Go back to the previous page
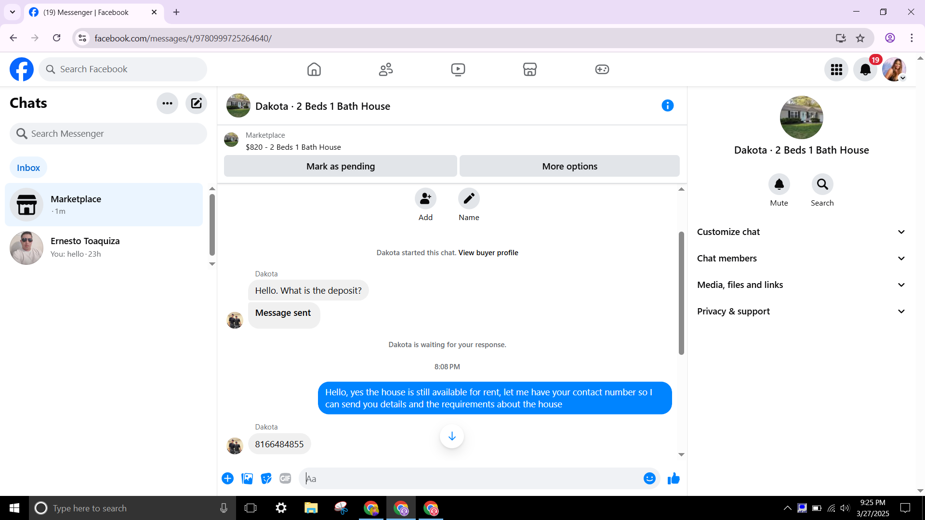 click(x=13, y=38)
